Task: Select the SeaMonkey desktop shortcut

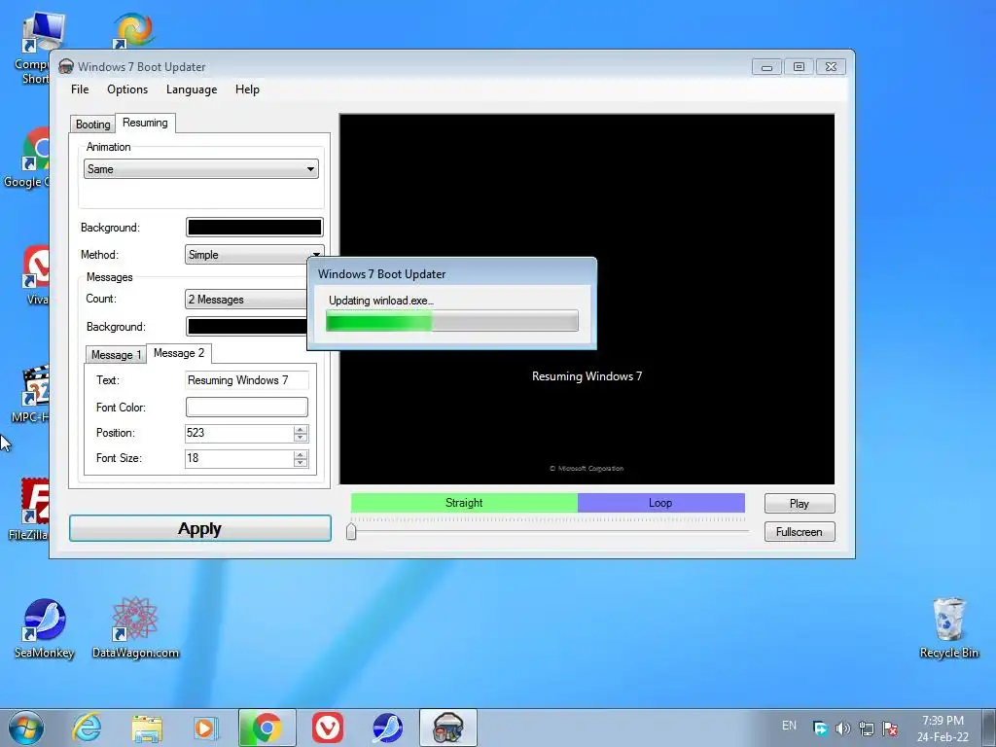Action: point(45,629)
